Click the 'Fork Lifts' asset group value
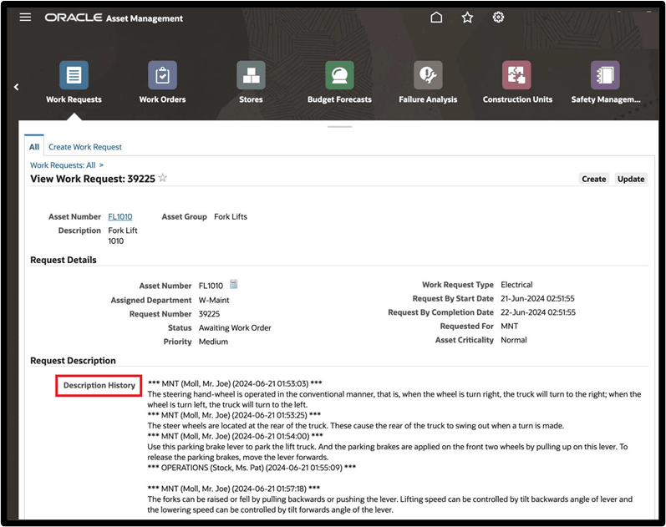This screenshot has height=527, width=666. [x=231, y=216]
